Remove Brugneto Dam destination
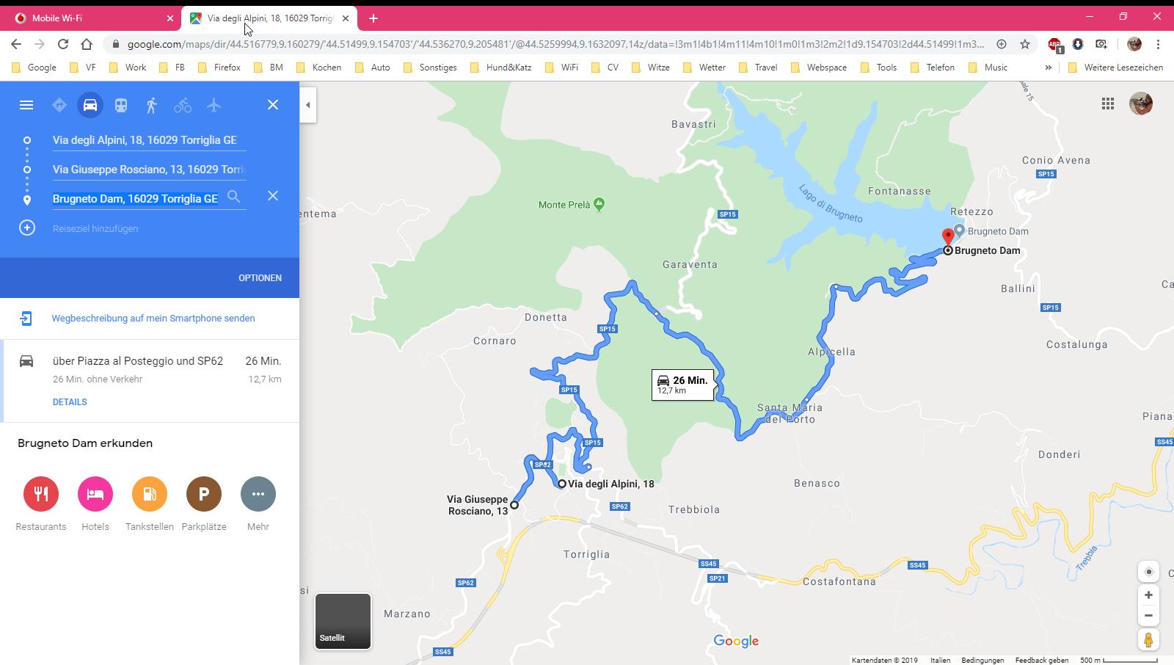Viewport: 1174px width, 665px height. 273,196
